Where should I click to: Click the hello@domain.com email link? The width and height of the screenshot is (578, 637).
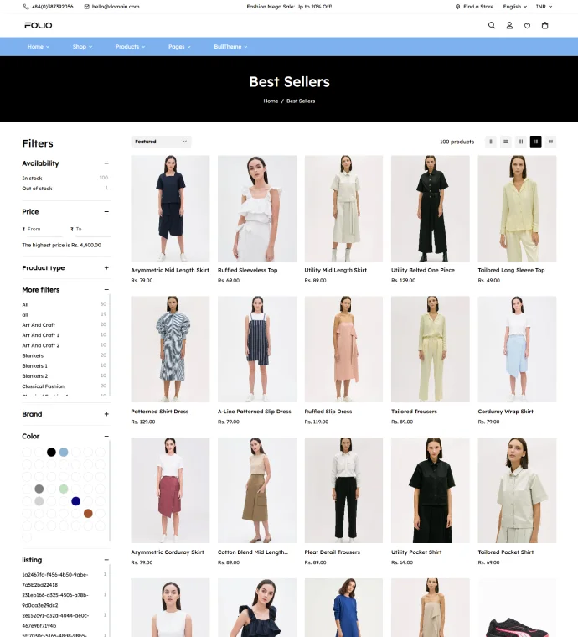pos(116,7)
